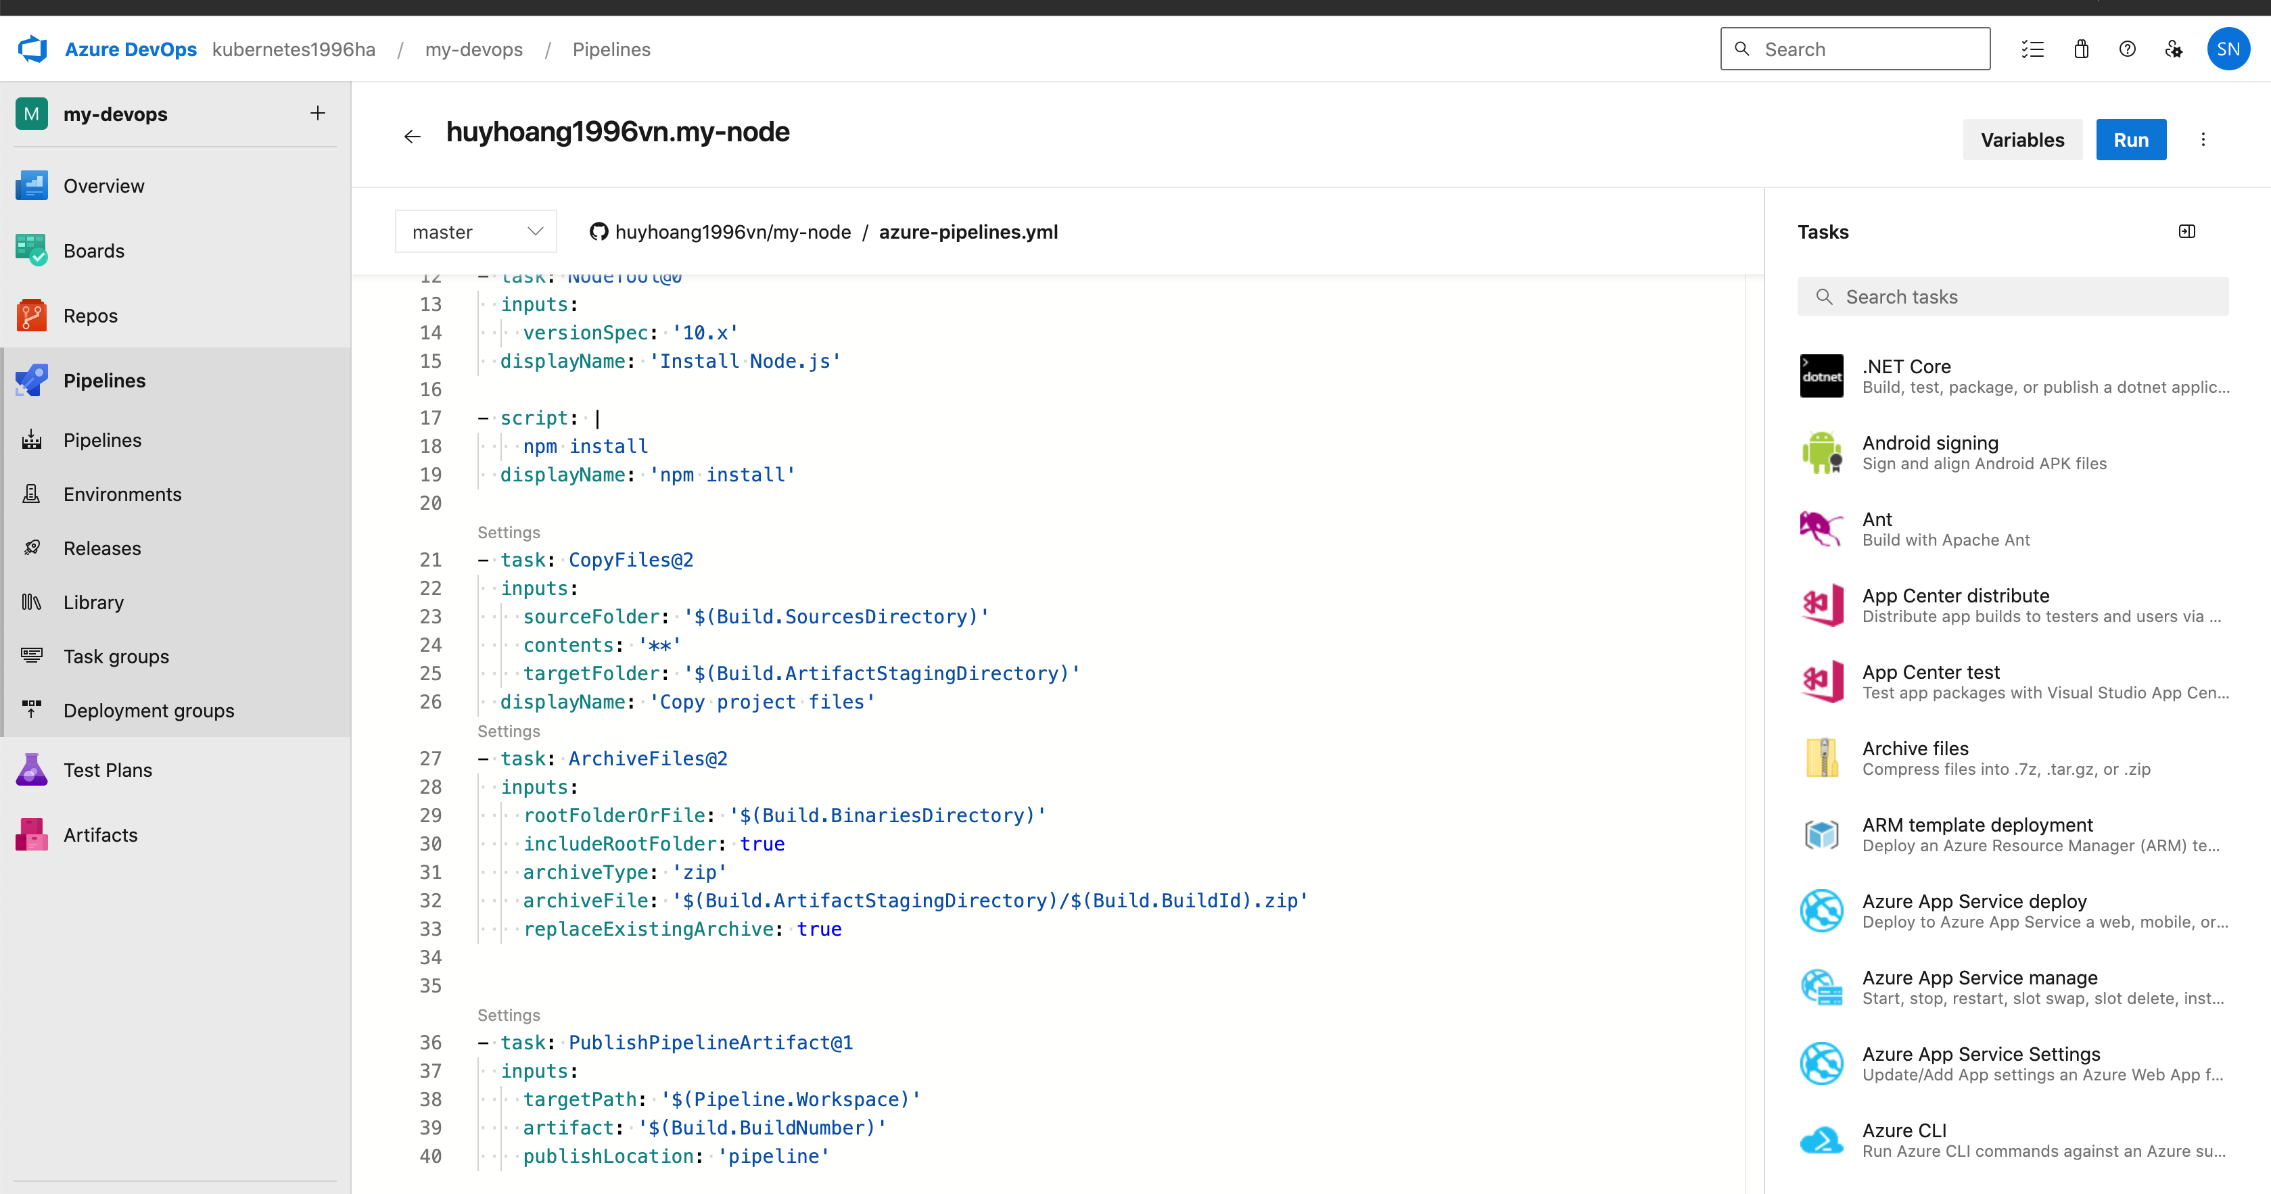This screenshot has width=2271, height=1194.
Task: Open the SN account avatar
Action: point(2228,49)
